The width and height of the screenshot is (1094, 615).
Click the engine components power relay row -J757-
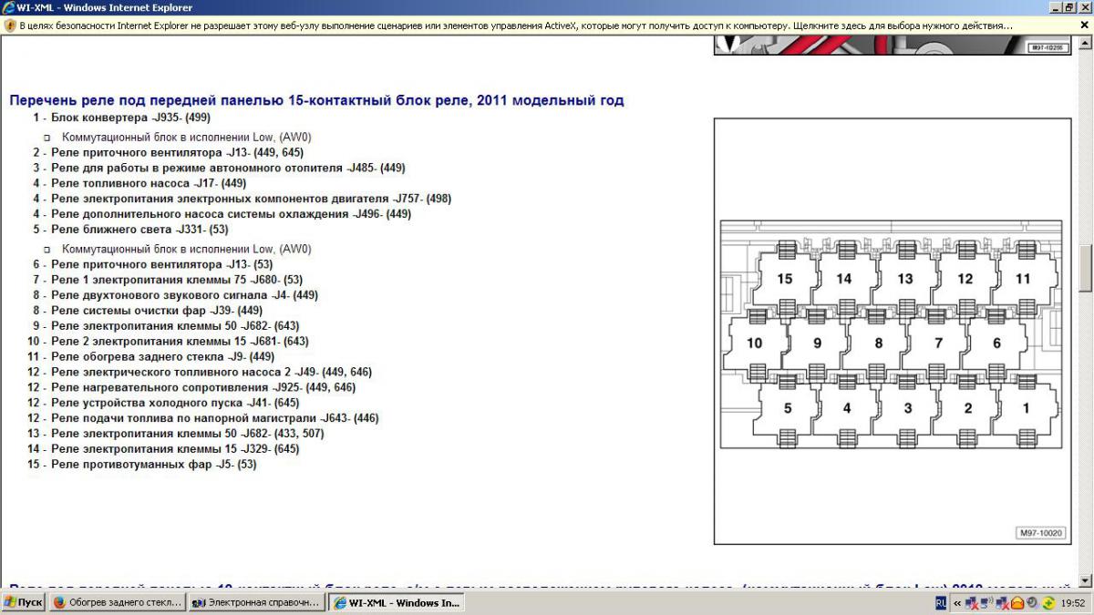[x=243, y=199]
